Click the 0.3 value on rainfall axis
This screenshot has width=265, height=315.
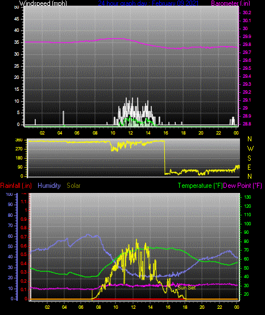24,272
